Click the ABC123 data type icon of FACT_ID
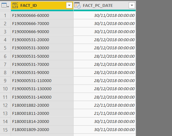 click(15, 6)
